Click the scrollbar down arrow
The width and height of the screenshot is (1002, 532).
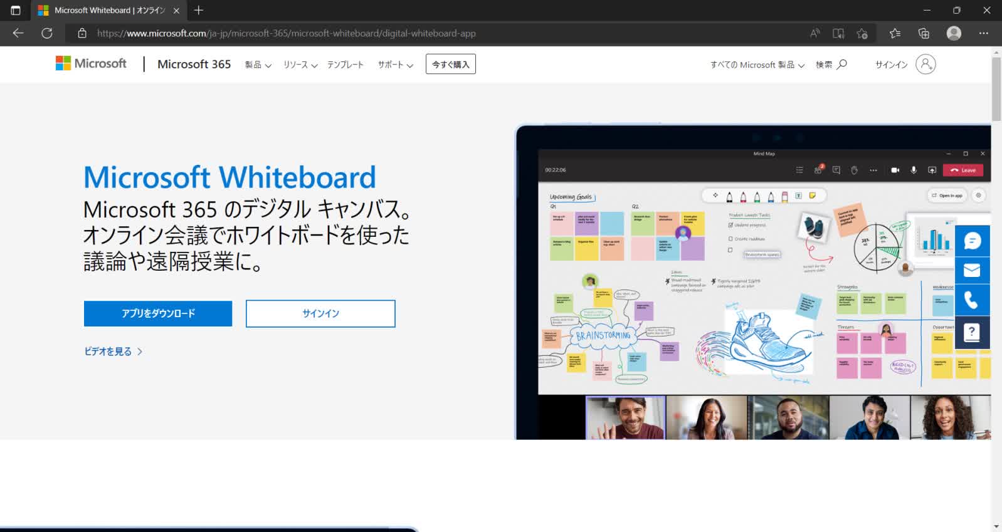[x=996, y=526]
